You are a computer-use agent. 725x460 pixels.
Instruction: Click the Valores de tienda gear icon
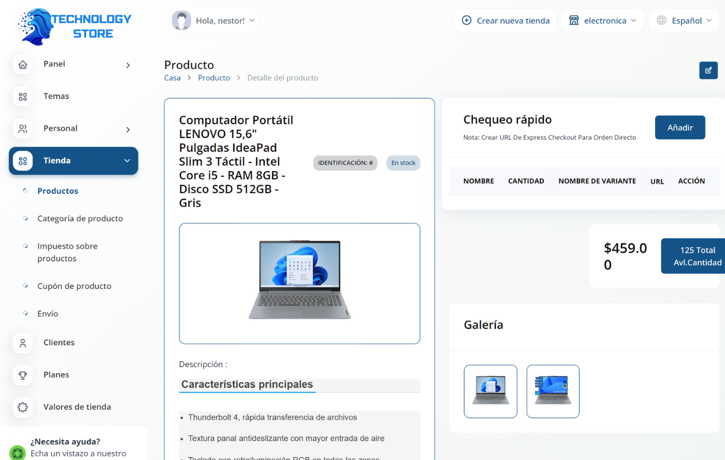23,407
